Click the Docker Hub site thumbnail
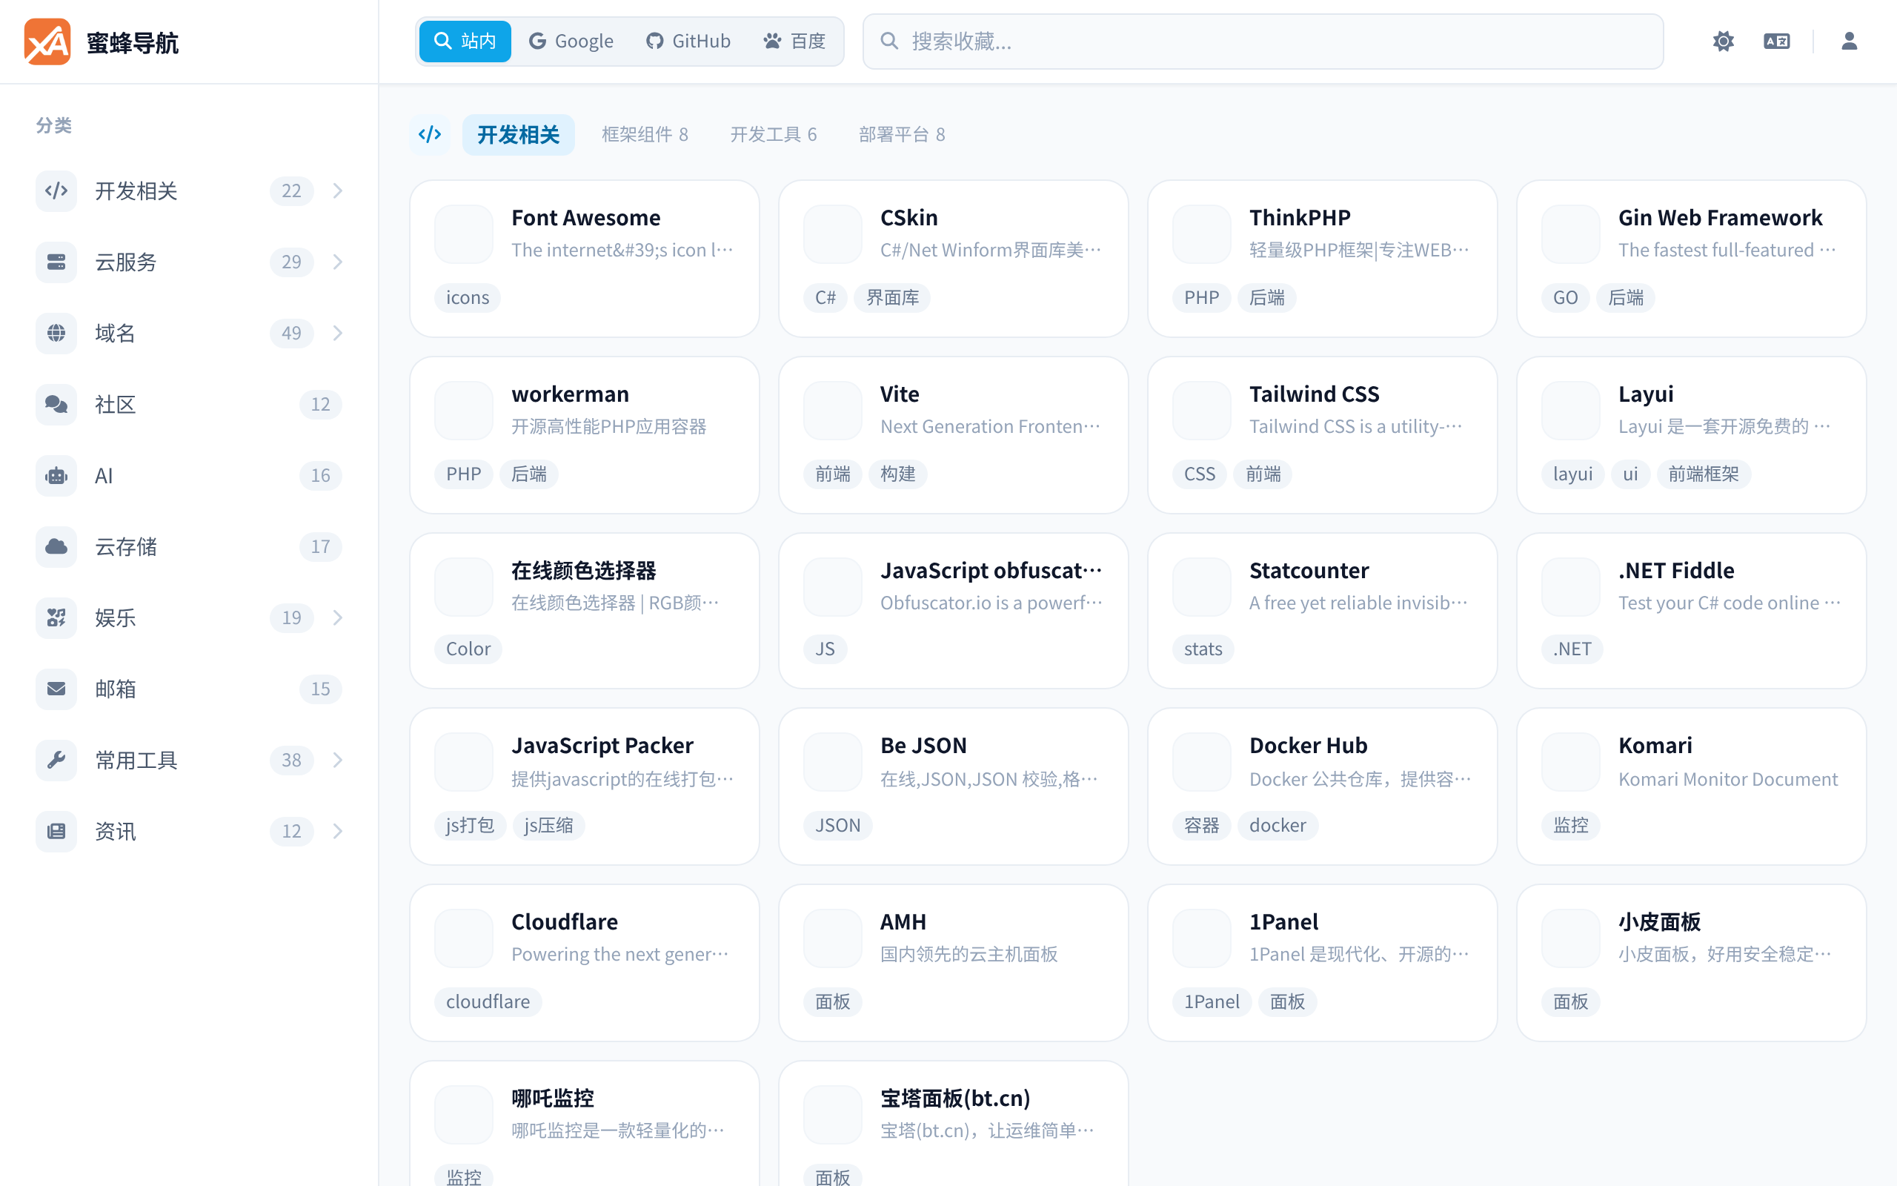Viewport: 1897px width, 1186px height. tap(1202, 762)
